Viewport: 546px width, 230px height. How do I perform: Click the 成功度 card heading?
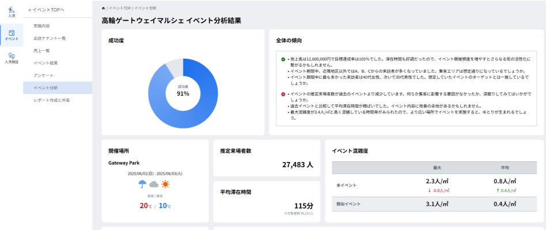[116, 40]
